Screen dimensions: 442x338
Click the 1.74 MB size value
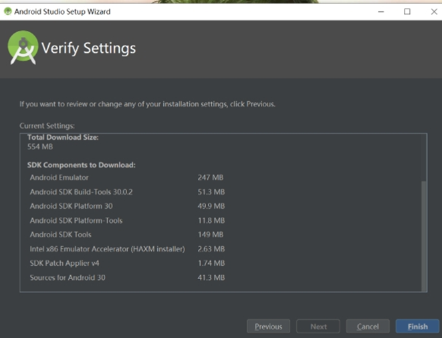tap(211, 263)
